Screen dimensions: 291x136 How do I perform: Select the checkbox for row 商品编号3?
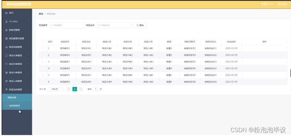pos(43,62)
